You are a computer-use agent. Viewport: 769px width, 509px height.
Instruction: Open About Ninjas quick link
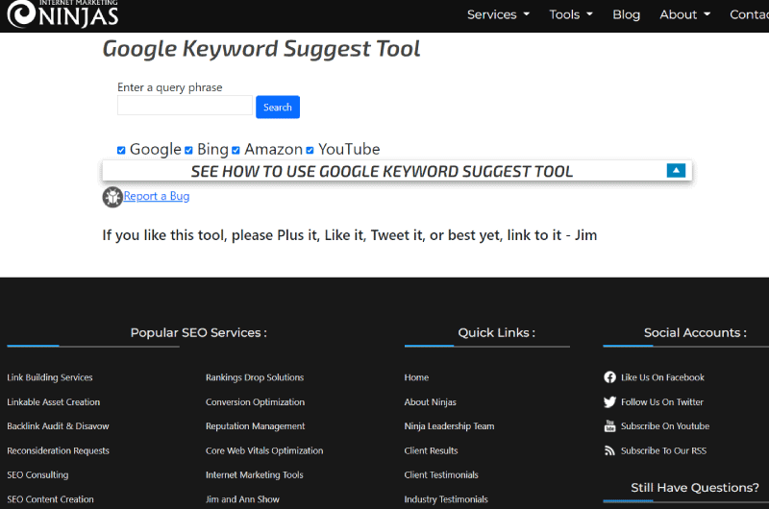430,401
